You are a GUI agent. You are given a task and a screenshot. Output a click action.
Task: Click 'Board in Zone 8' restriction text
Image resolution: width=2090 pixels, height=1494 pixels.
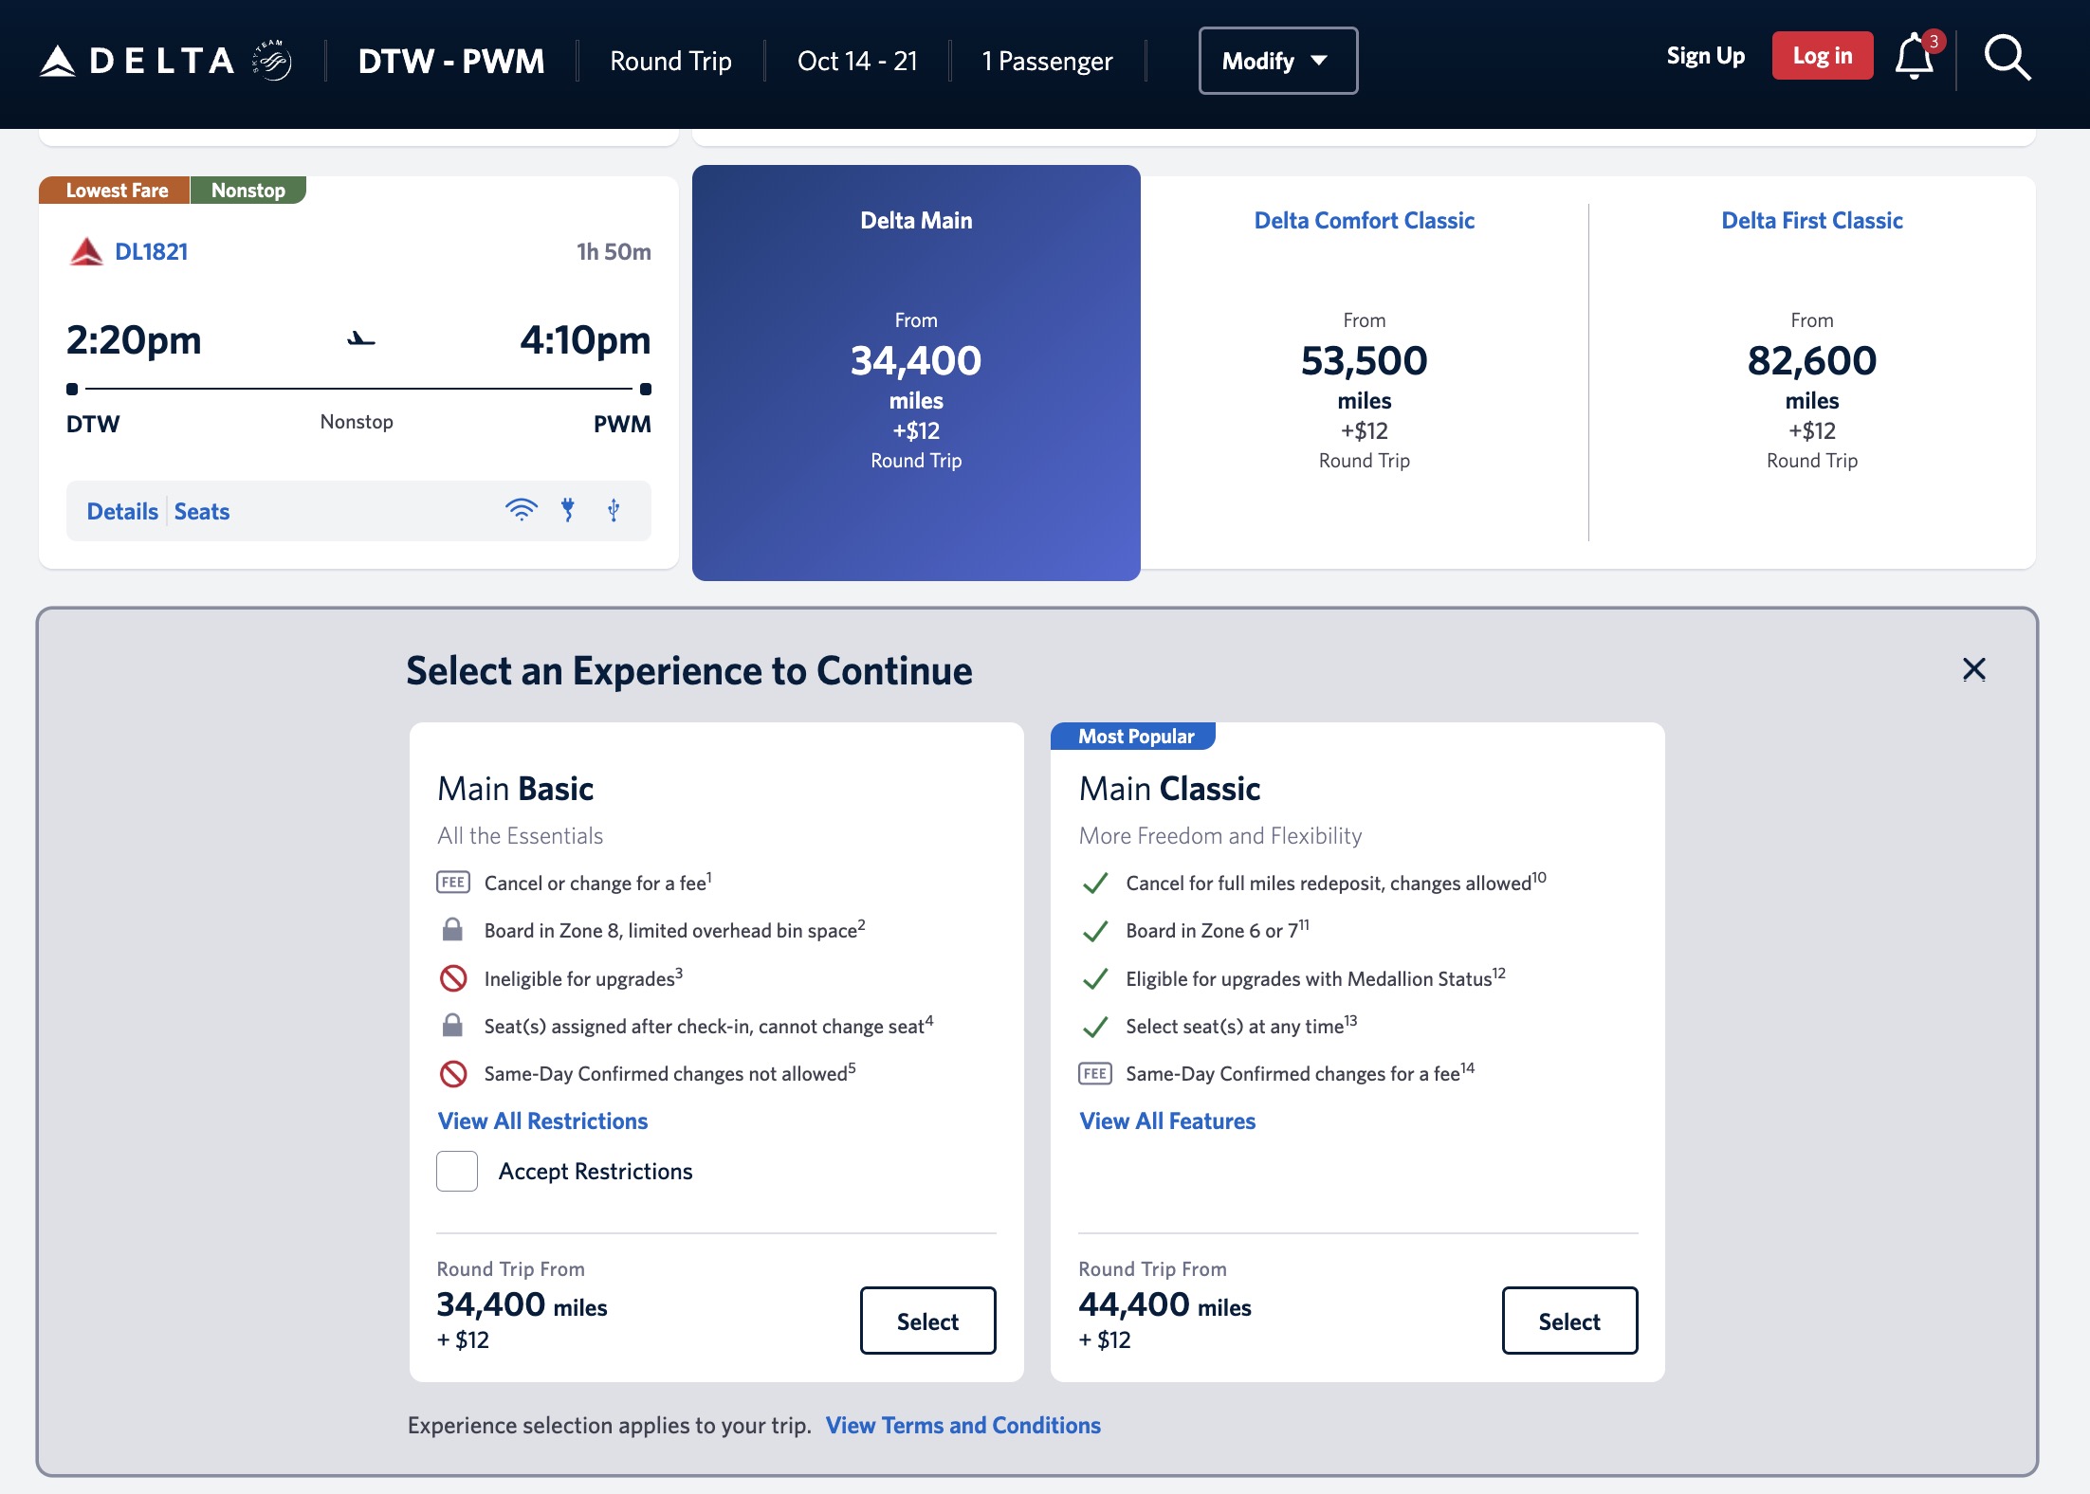[x=674, y=930]
